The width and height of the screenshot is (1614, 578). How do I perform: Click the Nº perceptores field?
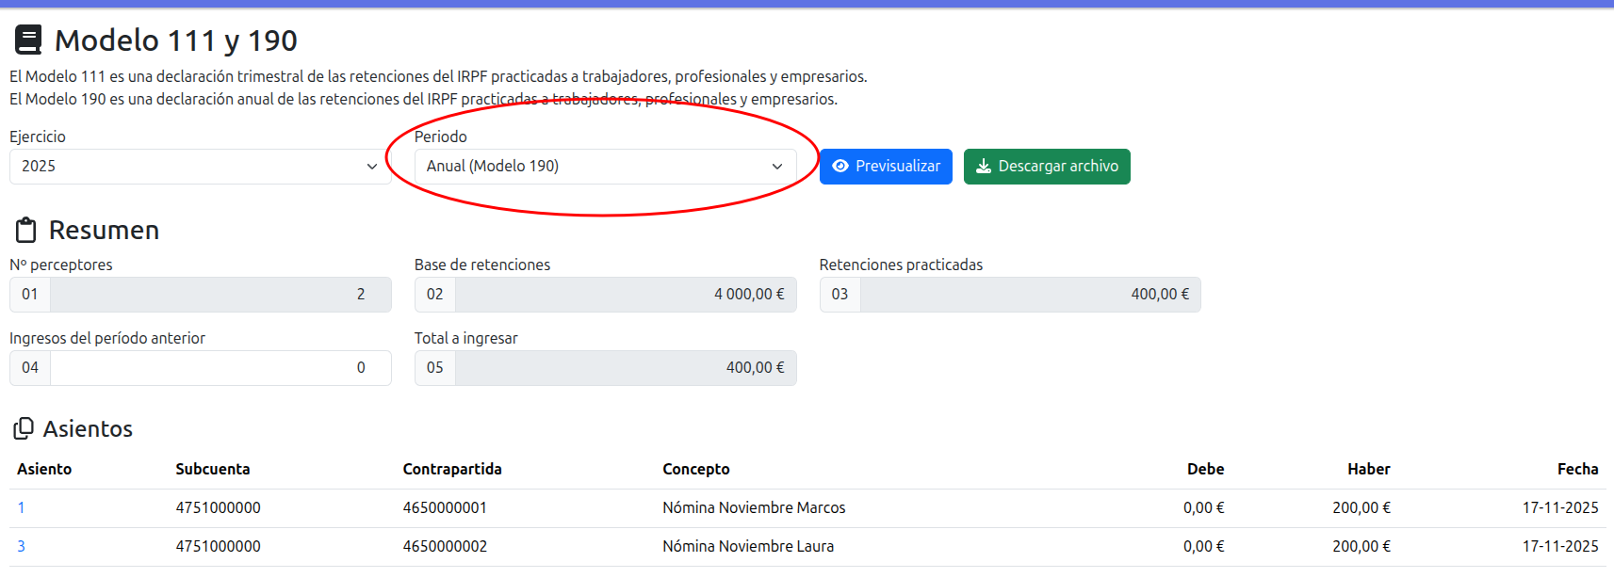[220, 295]
